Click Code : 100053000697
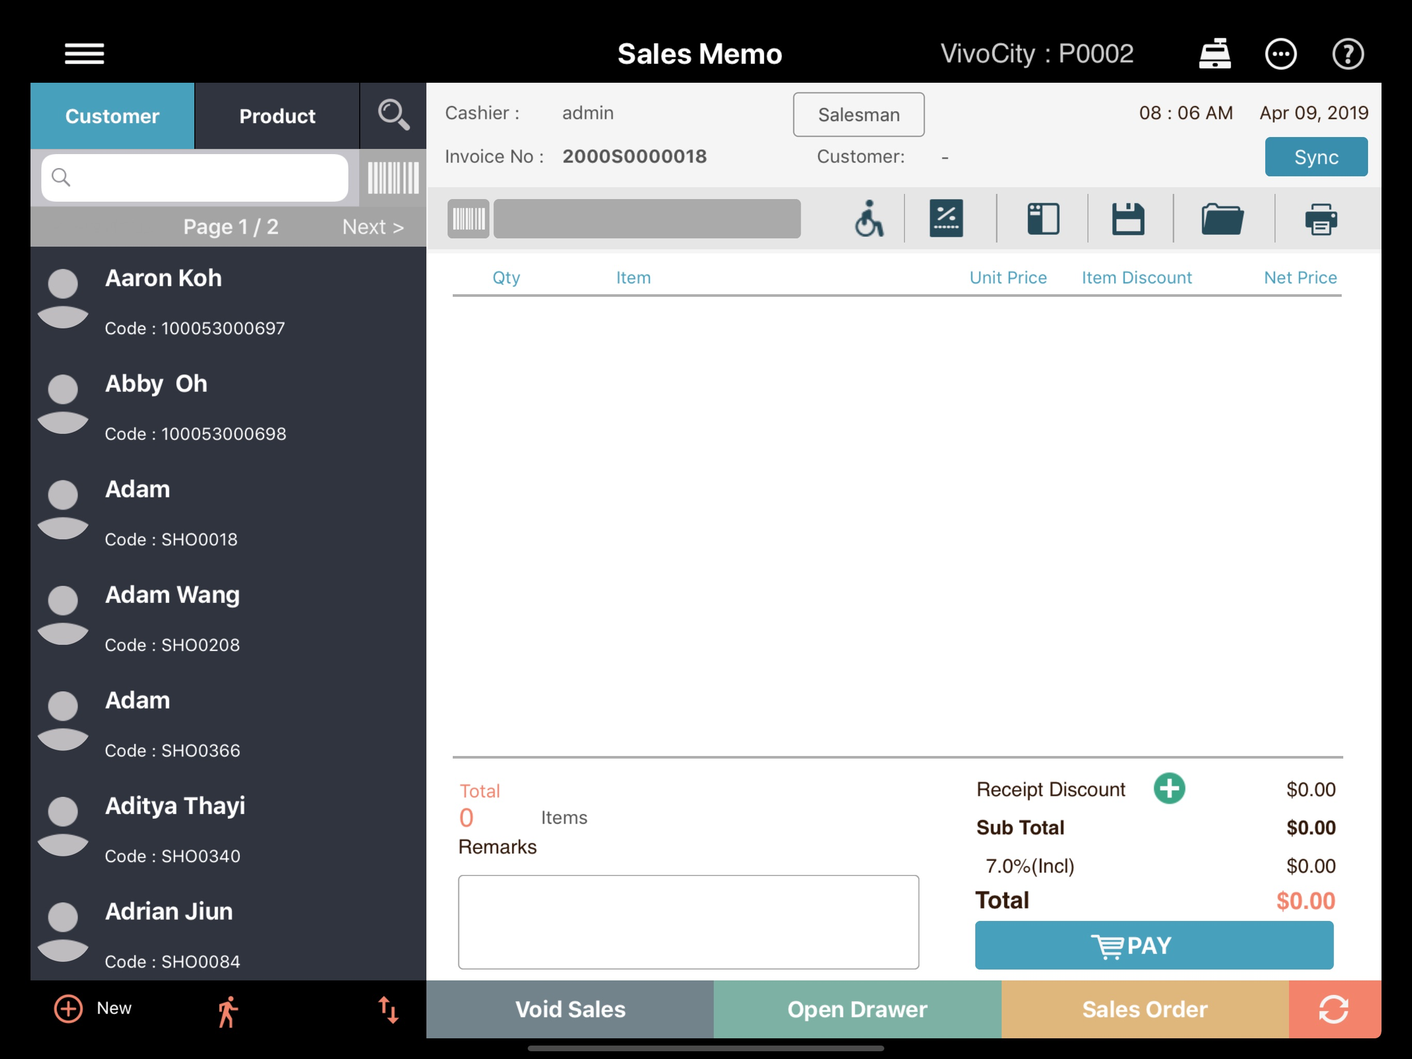Image resolution: width=1412 pixels, height=1059 pixels. [195, 328]
